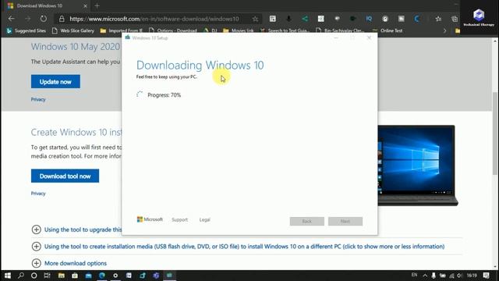Screen dimensions: 499x281
Task: Reload the page with the refresh icon
Action: [44, 19]
